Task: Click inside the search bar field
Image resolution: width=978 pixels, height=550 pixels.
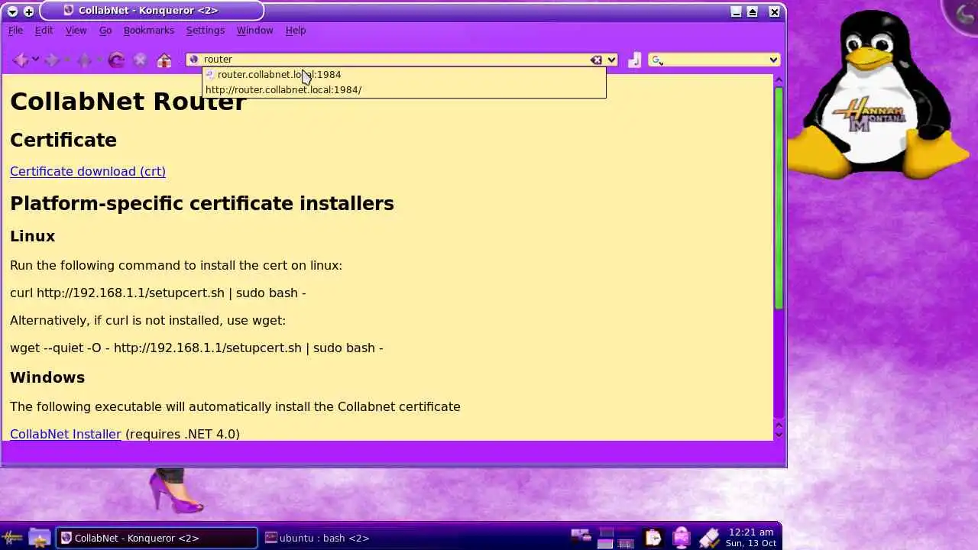Action: pos(715,60)
